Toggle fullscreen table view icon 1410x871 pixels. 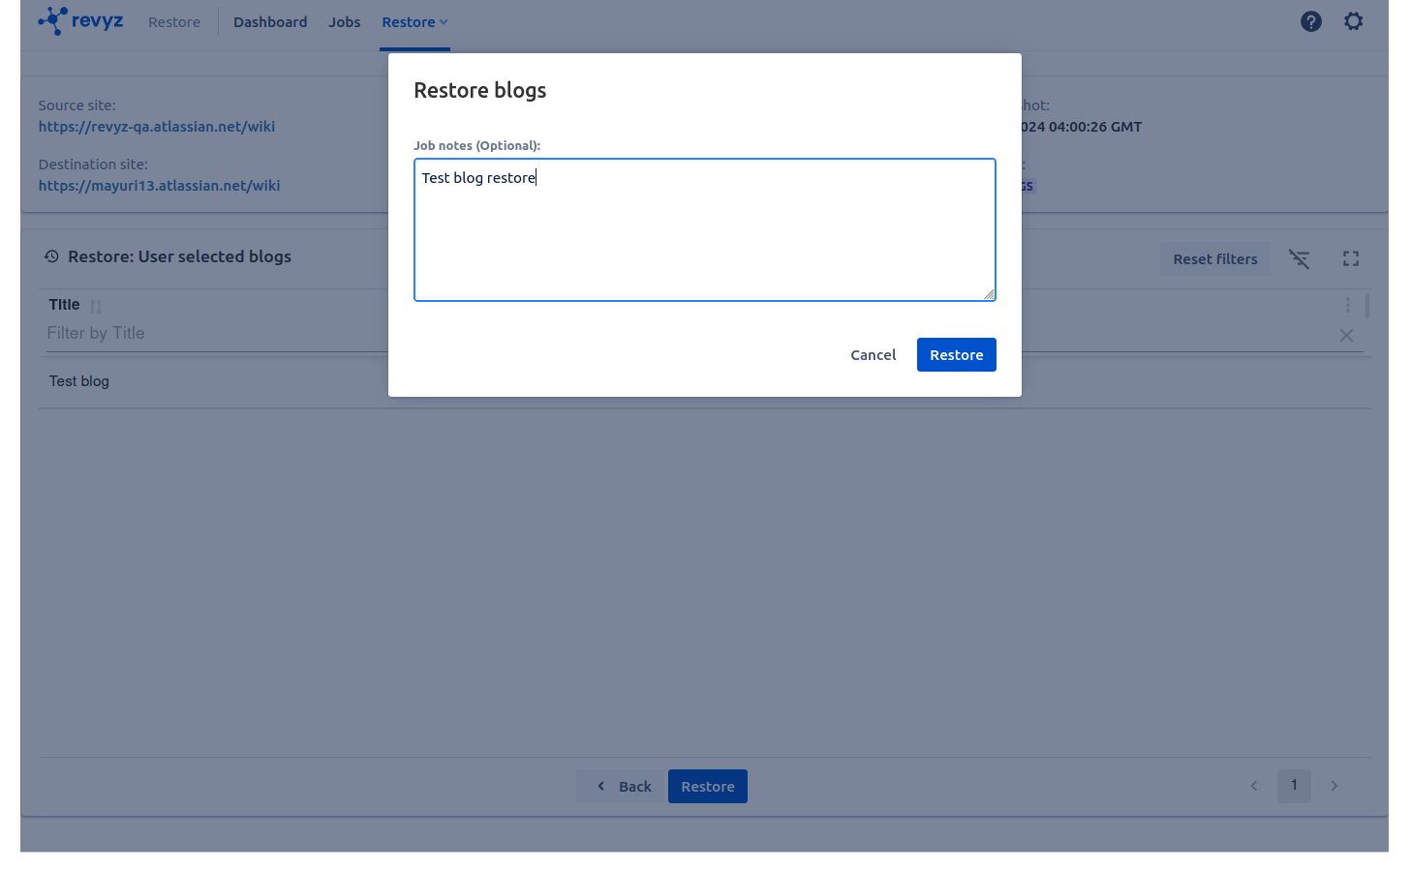click(1350, 258)
